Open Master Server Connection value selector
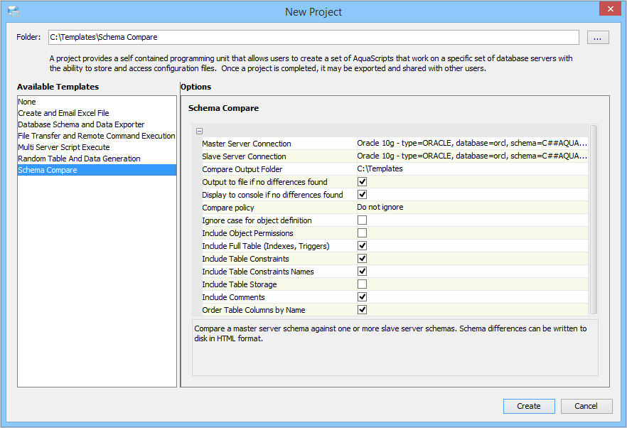Viewport: 627px width, 428px height. coord(471,144)
